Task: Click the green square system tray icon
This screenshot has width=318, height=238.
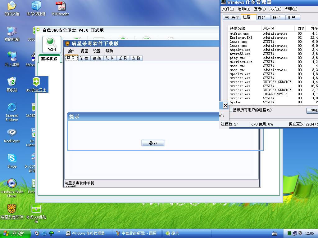Action: (289, 233)
